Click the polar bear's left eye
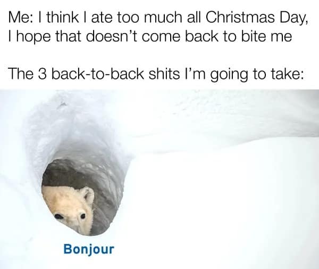 pyautogui.click(x=59, y=216)
